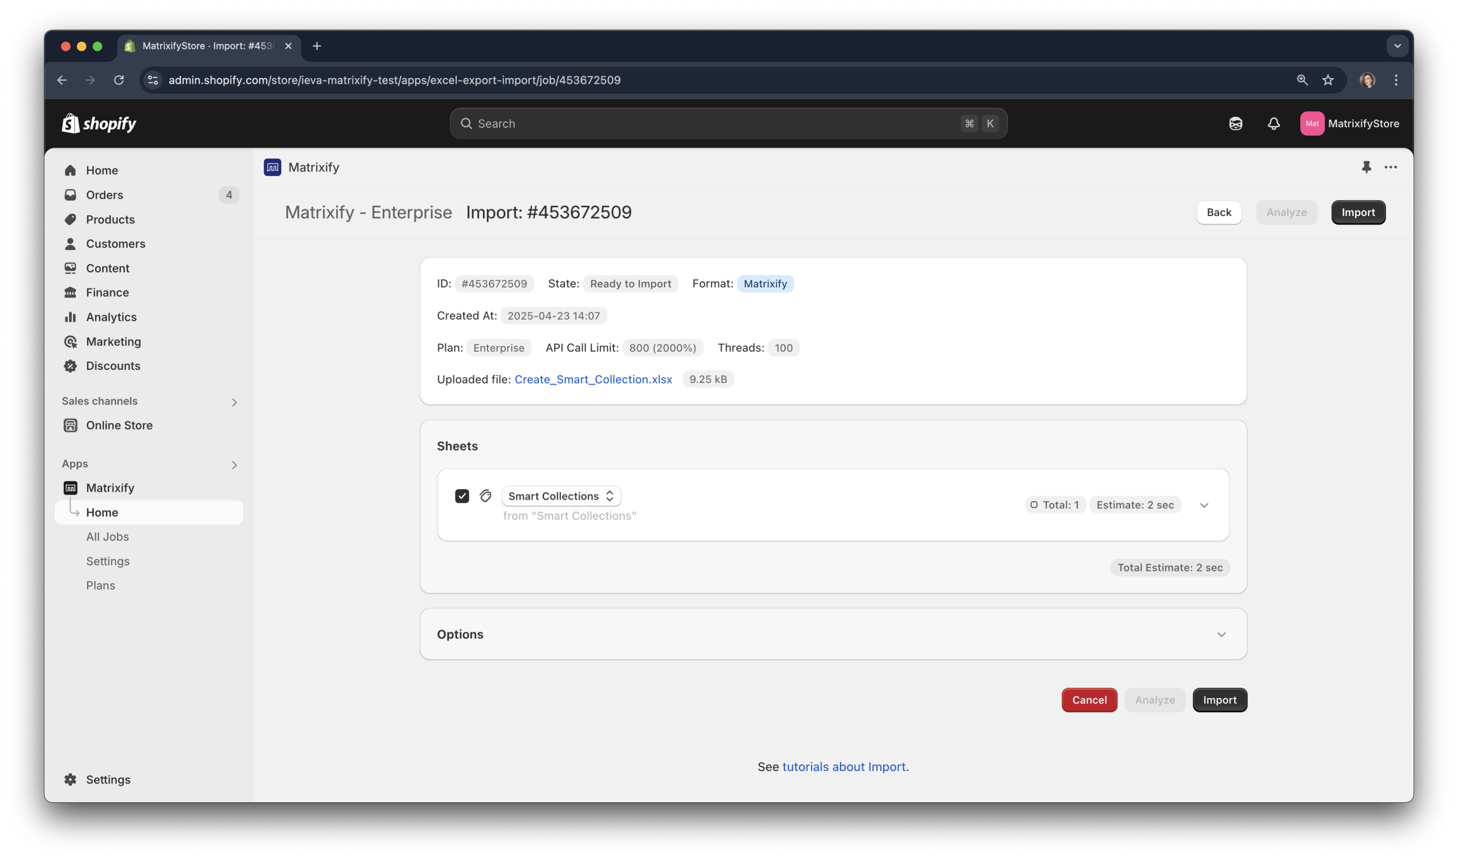Reload the page with the refresh icon
The height and width of the screenshot is (861, 1458).
(119, 80)
